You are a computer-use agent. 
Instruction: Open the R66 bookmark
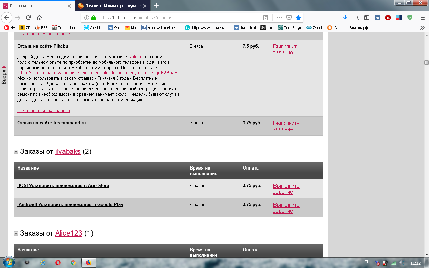click(x=41, y=28)
